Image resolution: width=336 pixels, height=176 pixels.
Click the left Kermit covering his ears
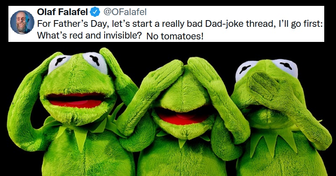coord(73,111)
